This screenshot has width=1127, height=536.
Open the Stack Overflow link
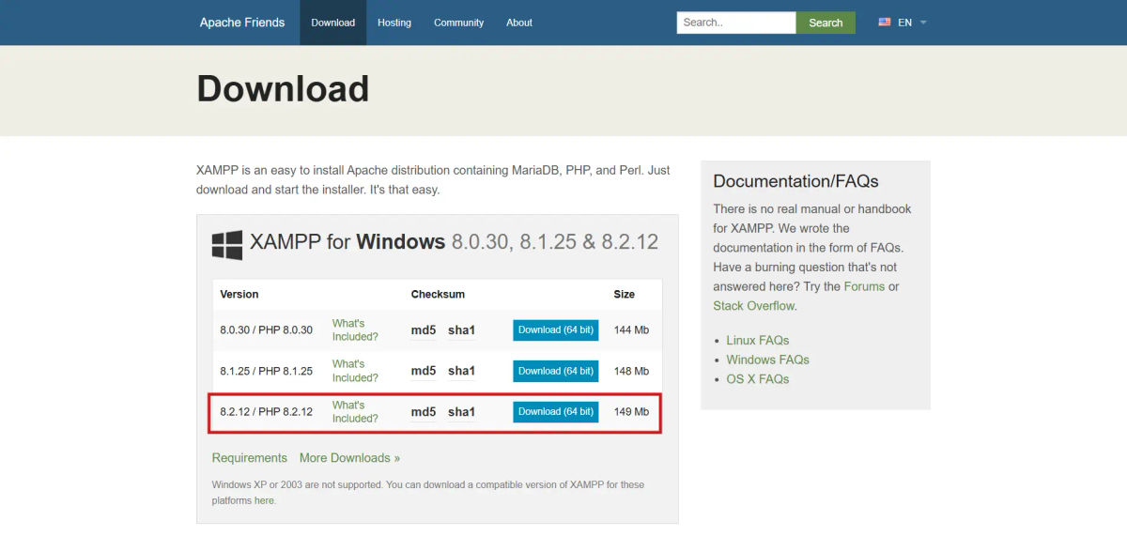[x=754, y=306]
